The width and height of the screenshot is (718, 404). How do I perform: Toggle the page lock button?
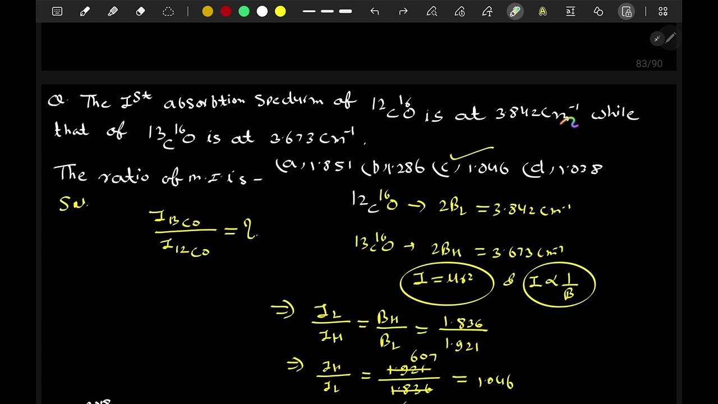click(627, 11)
